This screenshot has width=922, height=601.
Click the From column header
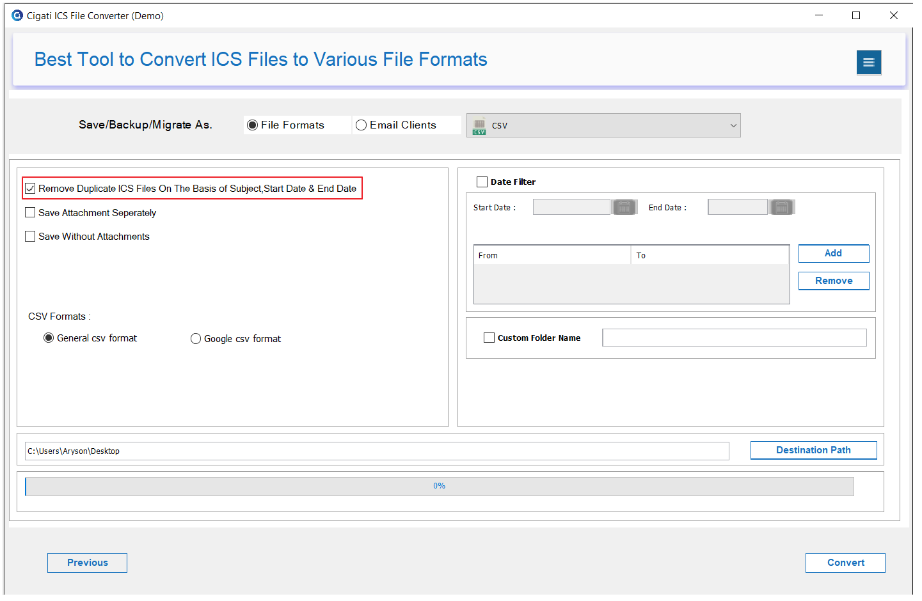(x=552, y=255)
